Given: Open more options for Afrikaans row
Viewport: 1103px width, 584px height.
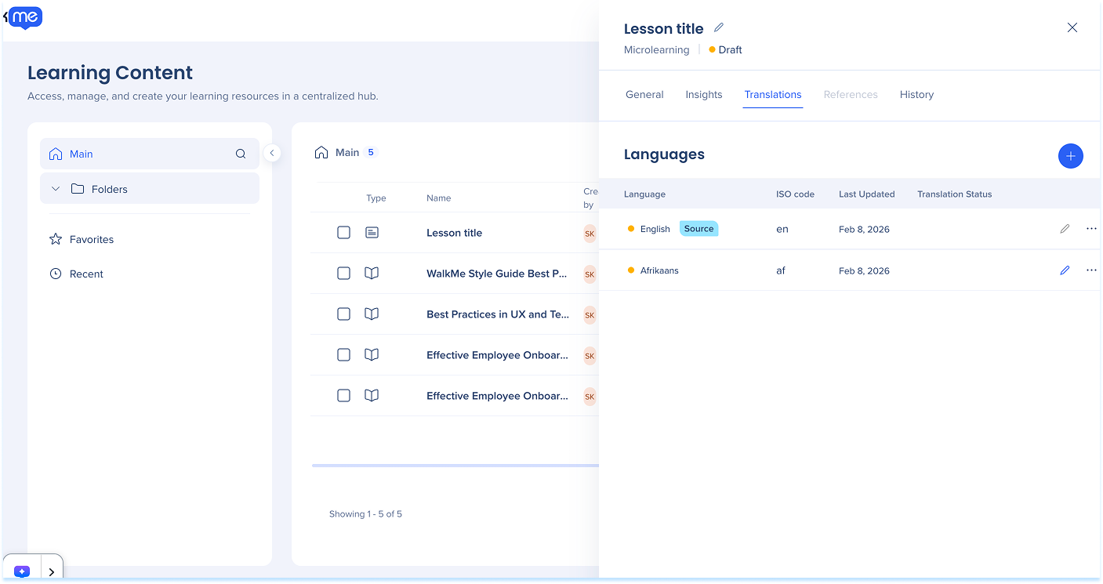Looking at the screenshot, I should tap(1090, 270).
